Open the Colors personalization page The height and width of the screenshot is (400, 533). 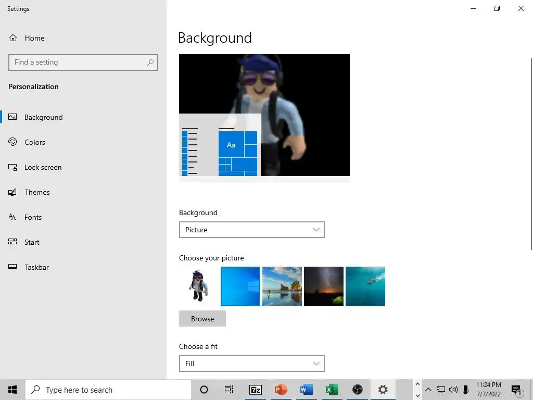[x=83, y=142]
